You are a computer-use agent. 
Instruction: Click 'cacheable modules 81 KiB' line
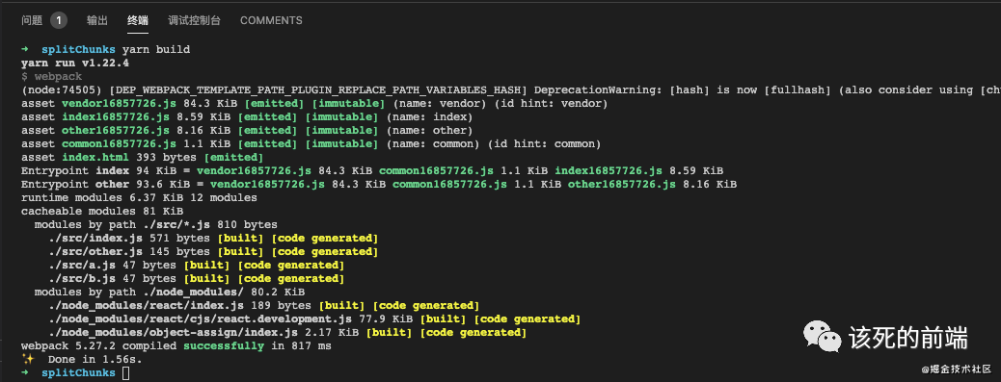click(x=102, y=211)
